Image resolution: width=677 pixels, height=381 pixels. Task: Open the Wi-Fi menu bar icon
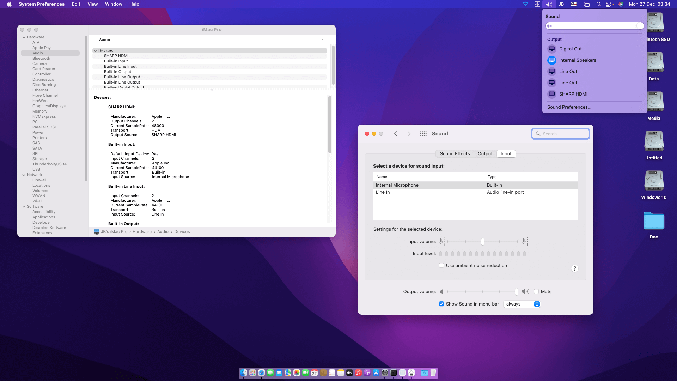(525, 4)
